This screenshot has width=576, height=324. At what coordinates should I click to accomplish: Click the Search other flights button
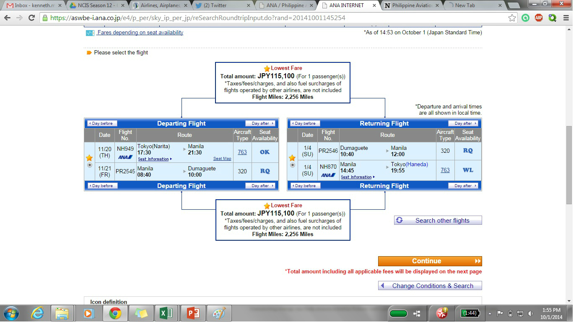[x=438, y=221]
